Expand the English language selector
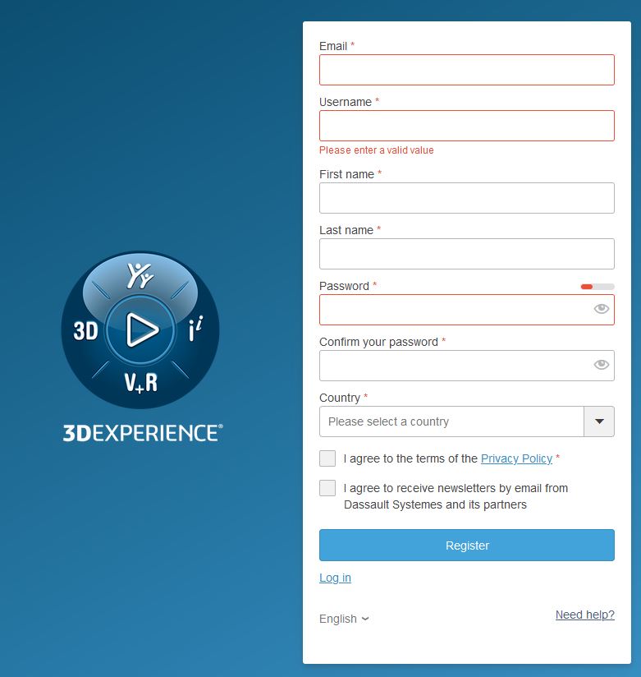Image resolution: width=641 pixels, height=677 pixels. click(x=344, y=619)
